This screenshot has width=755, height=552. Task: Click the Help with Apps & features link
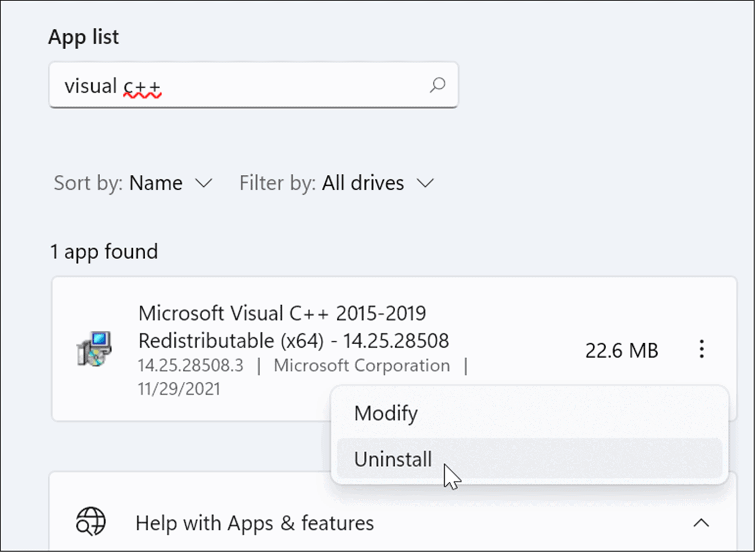(254, 523)
